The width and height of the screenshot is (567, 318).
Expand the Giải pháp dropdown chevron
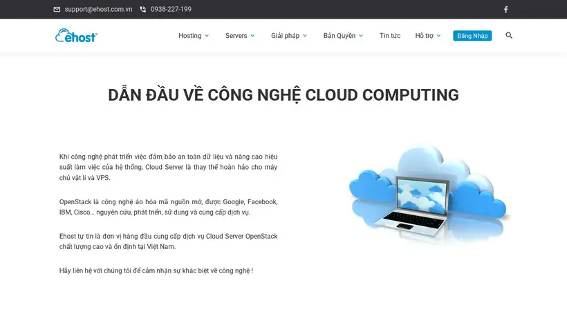point(305,36)
